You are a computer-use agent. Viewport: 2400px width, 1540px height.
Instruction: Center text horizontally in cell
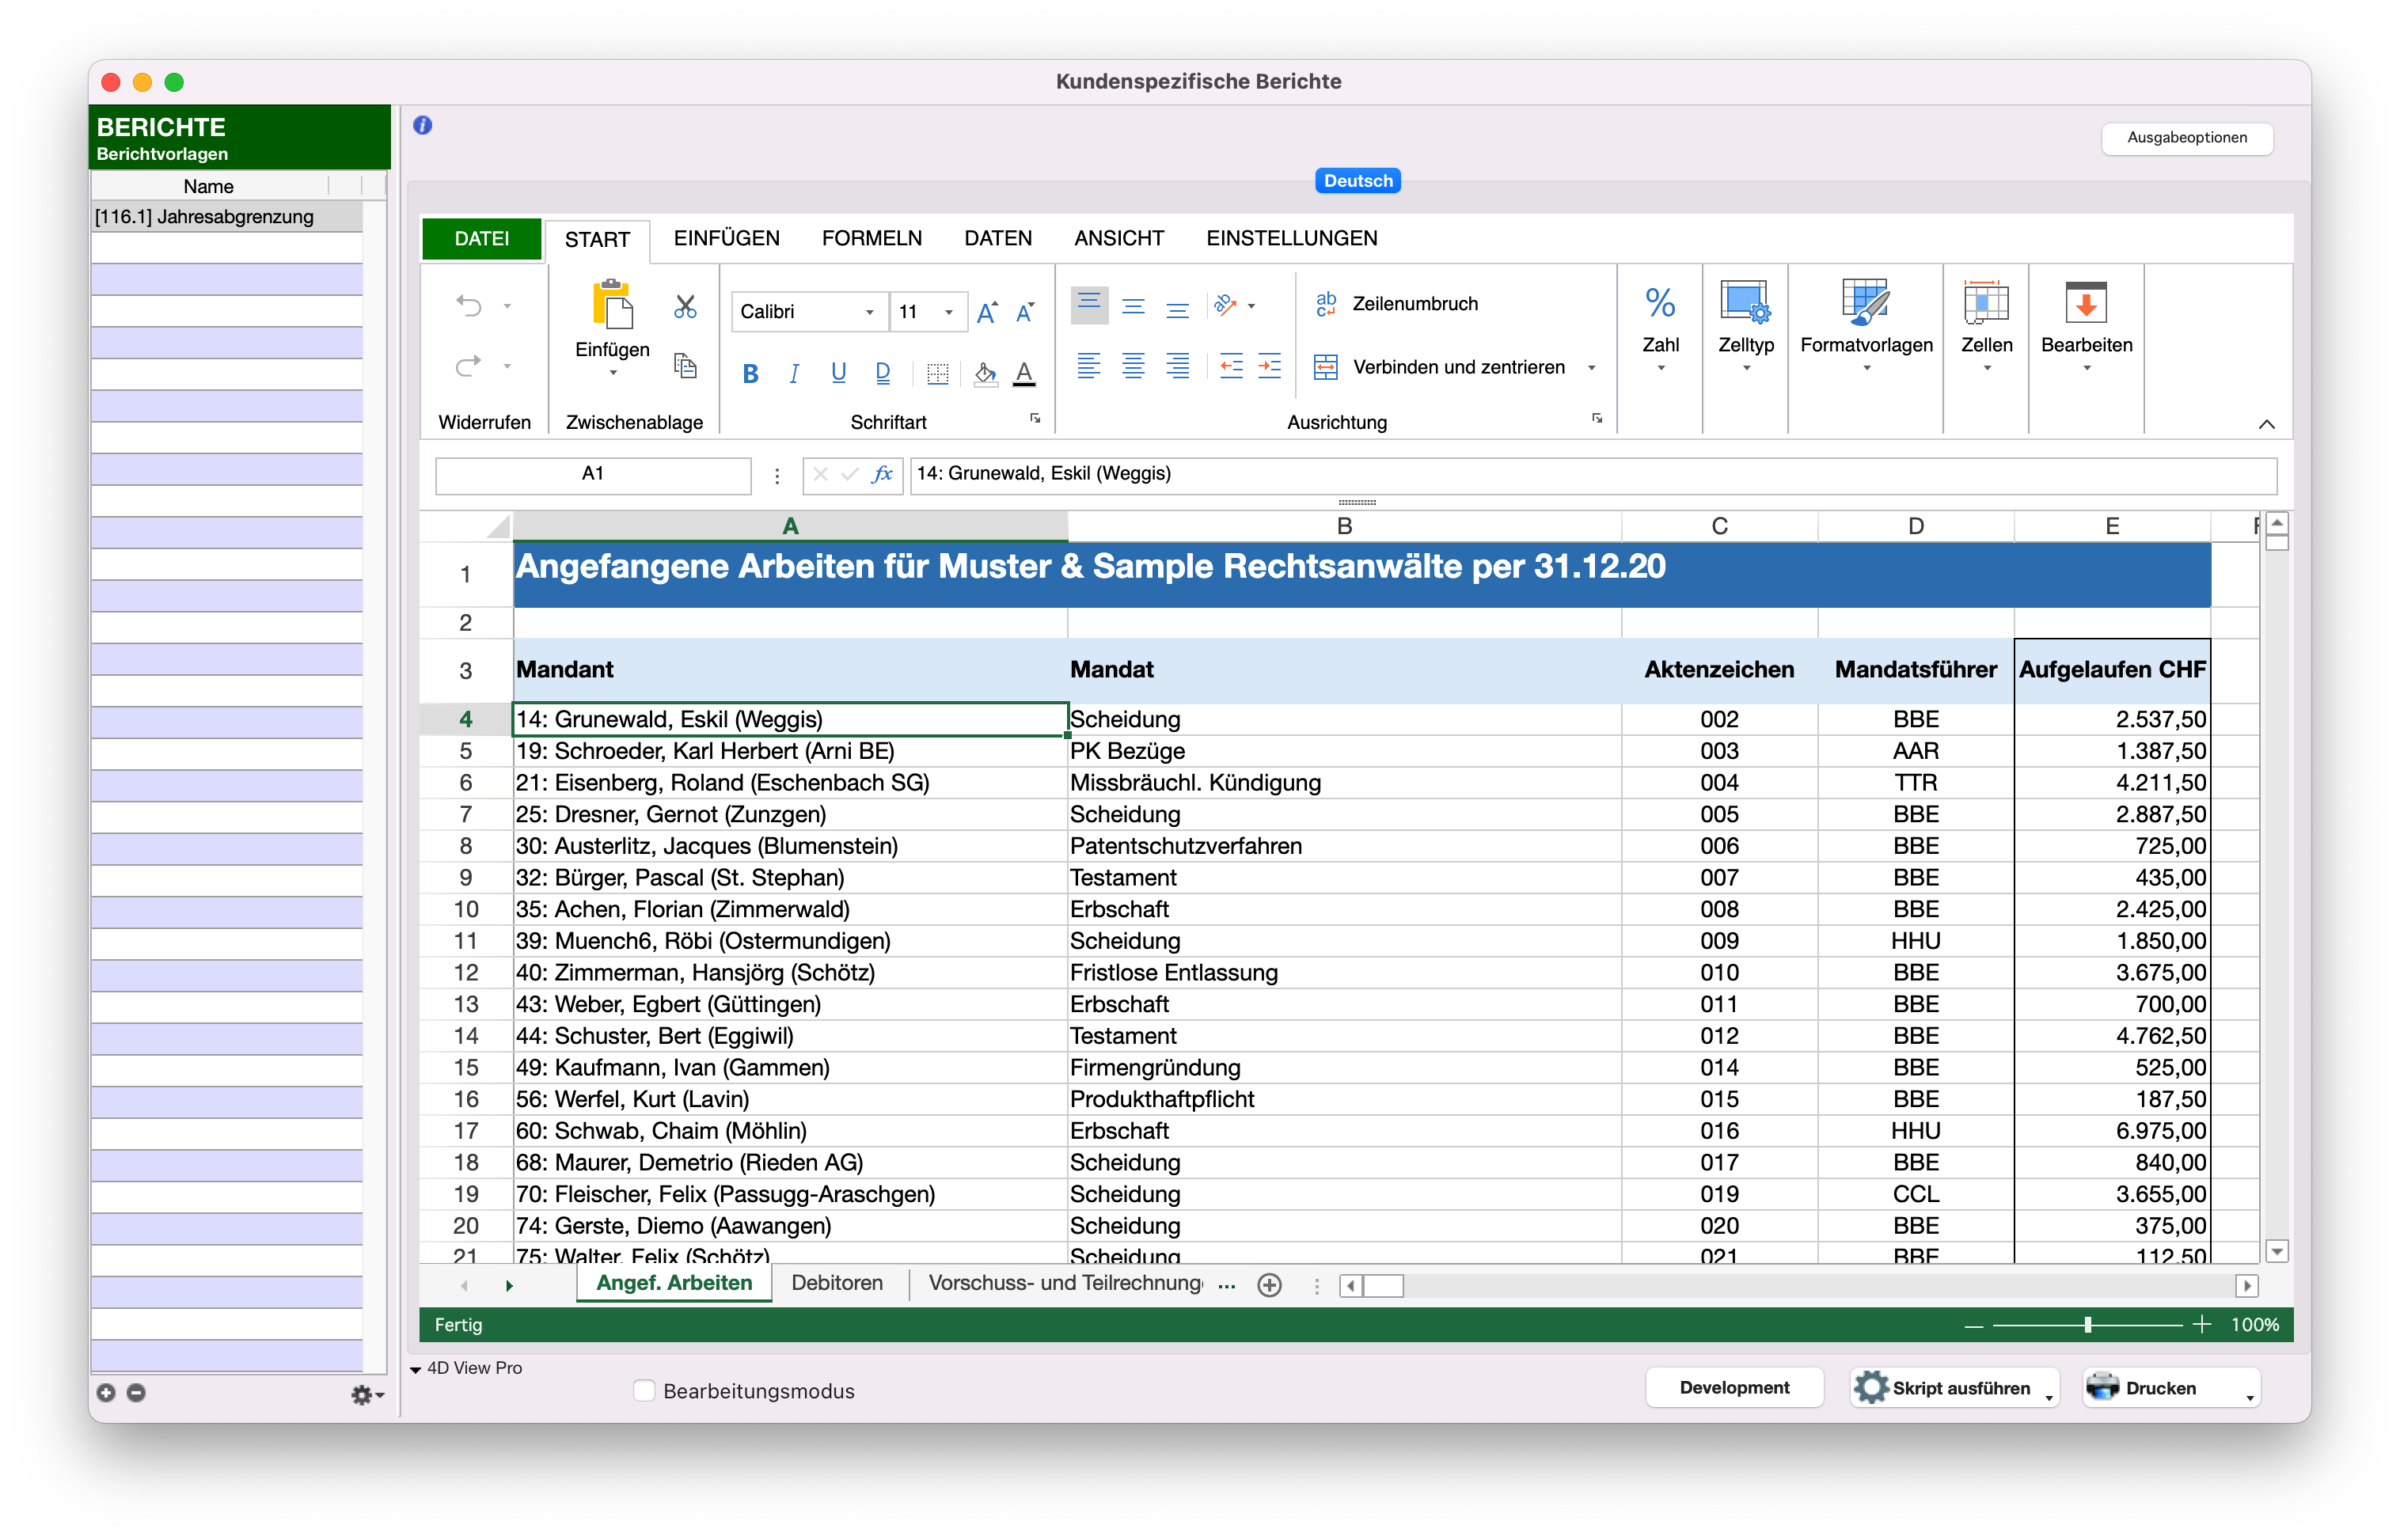point(1133,366)
